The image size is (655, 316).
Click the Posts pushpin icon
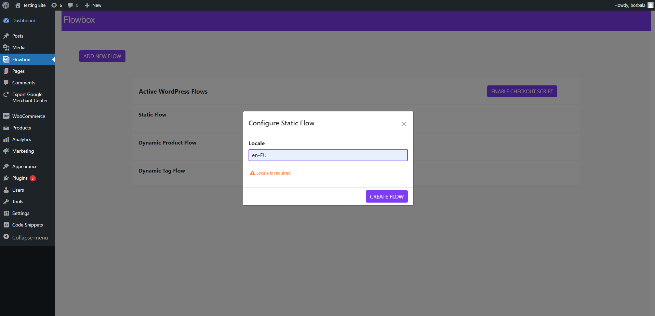[6, 36]
